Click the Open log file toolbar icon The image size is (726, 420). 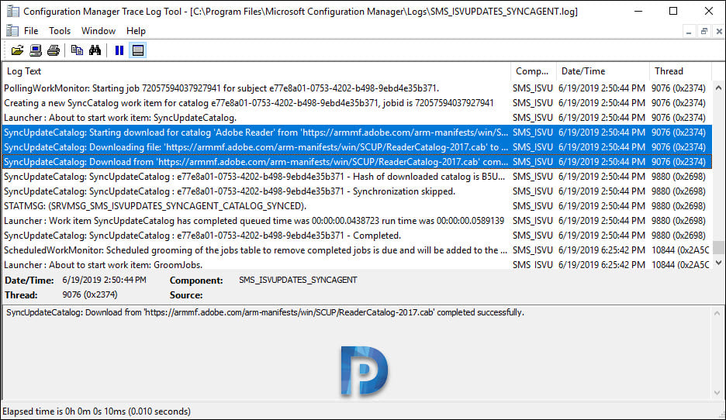[18, 50]
